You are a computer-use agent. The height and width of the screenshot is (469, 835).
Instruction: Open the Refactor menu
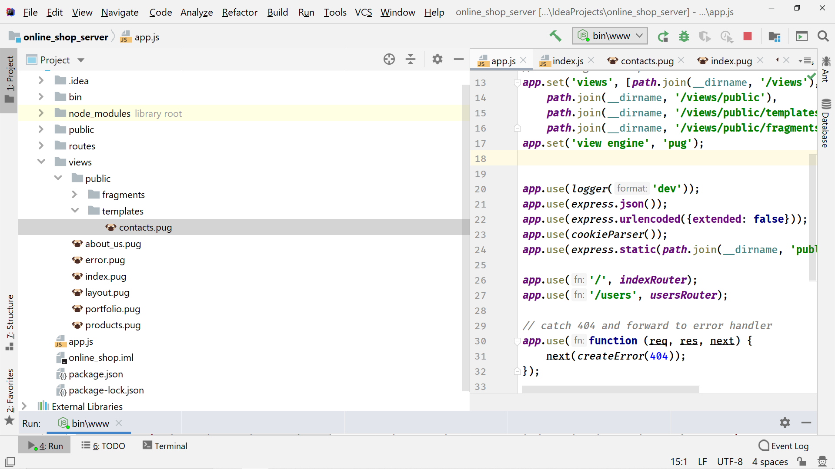(239, 12)
